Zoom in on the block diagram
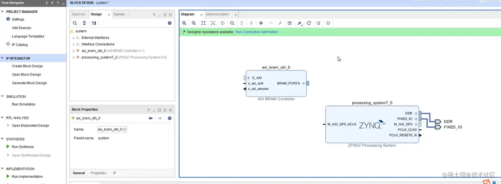Image resolution: width=501 pixels, height=184 pixels. click(184, 23)
